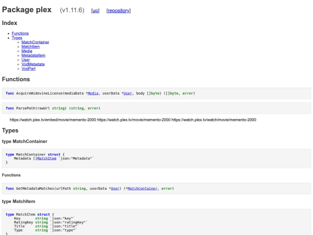
Task: Jump to Functions in the index
Action: tap(20, 34)
